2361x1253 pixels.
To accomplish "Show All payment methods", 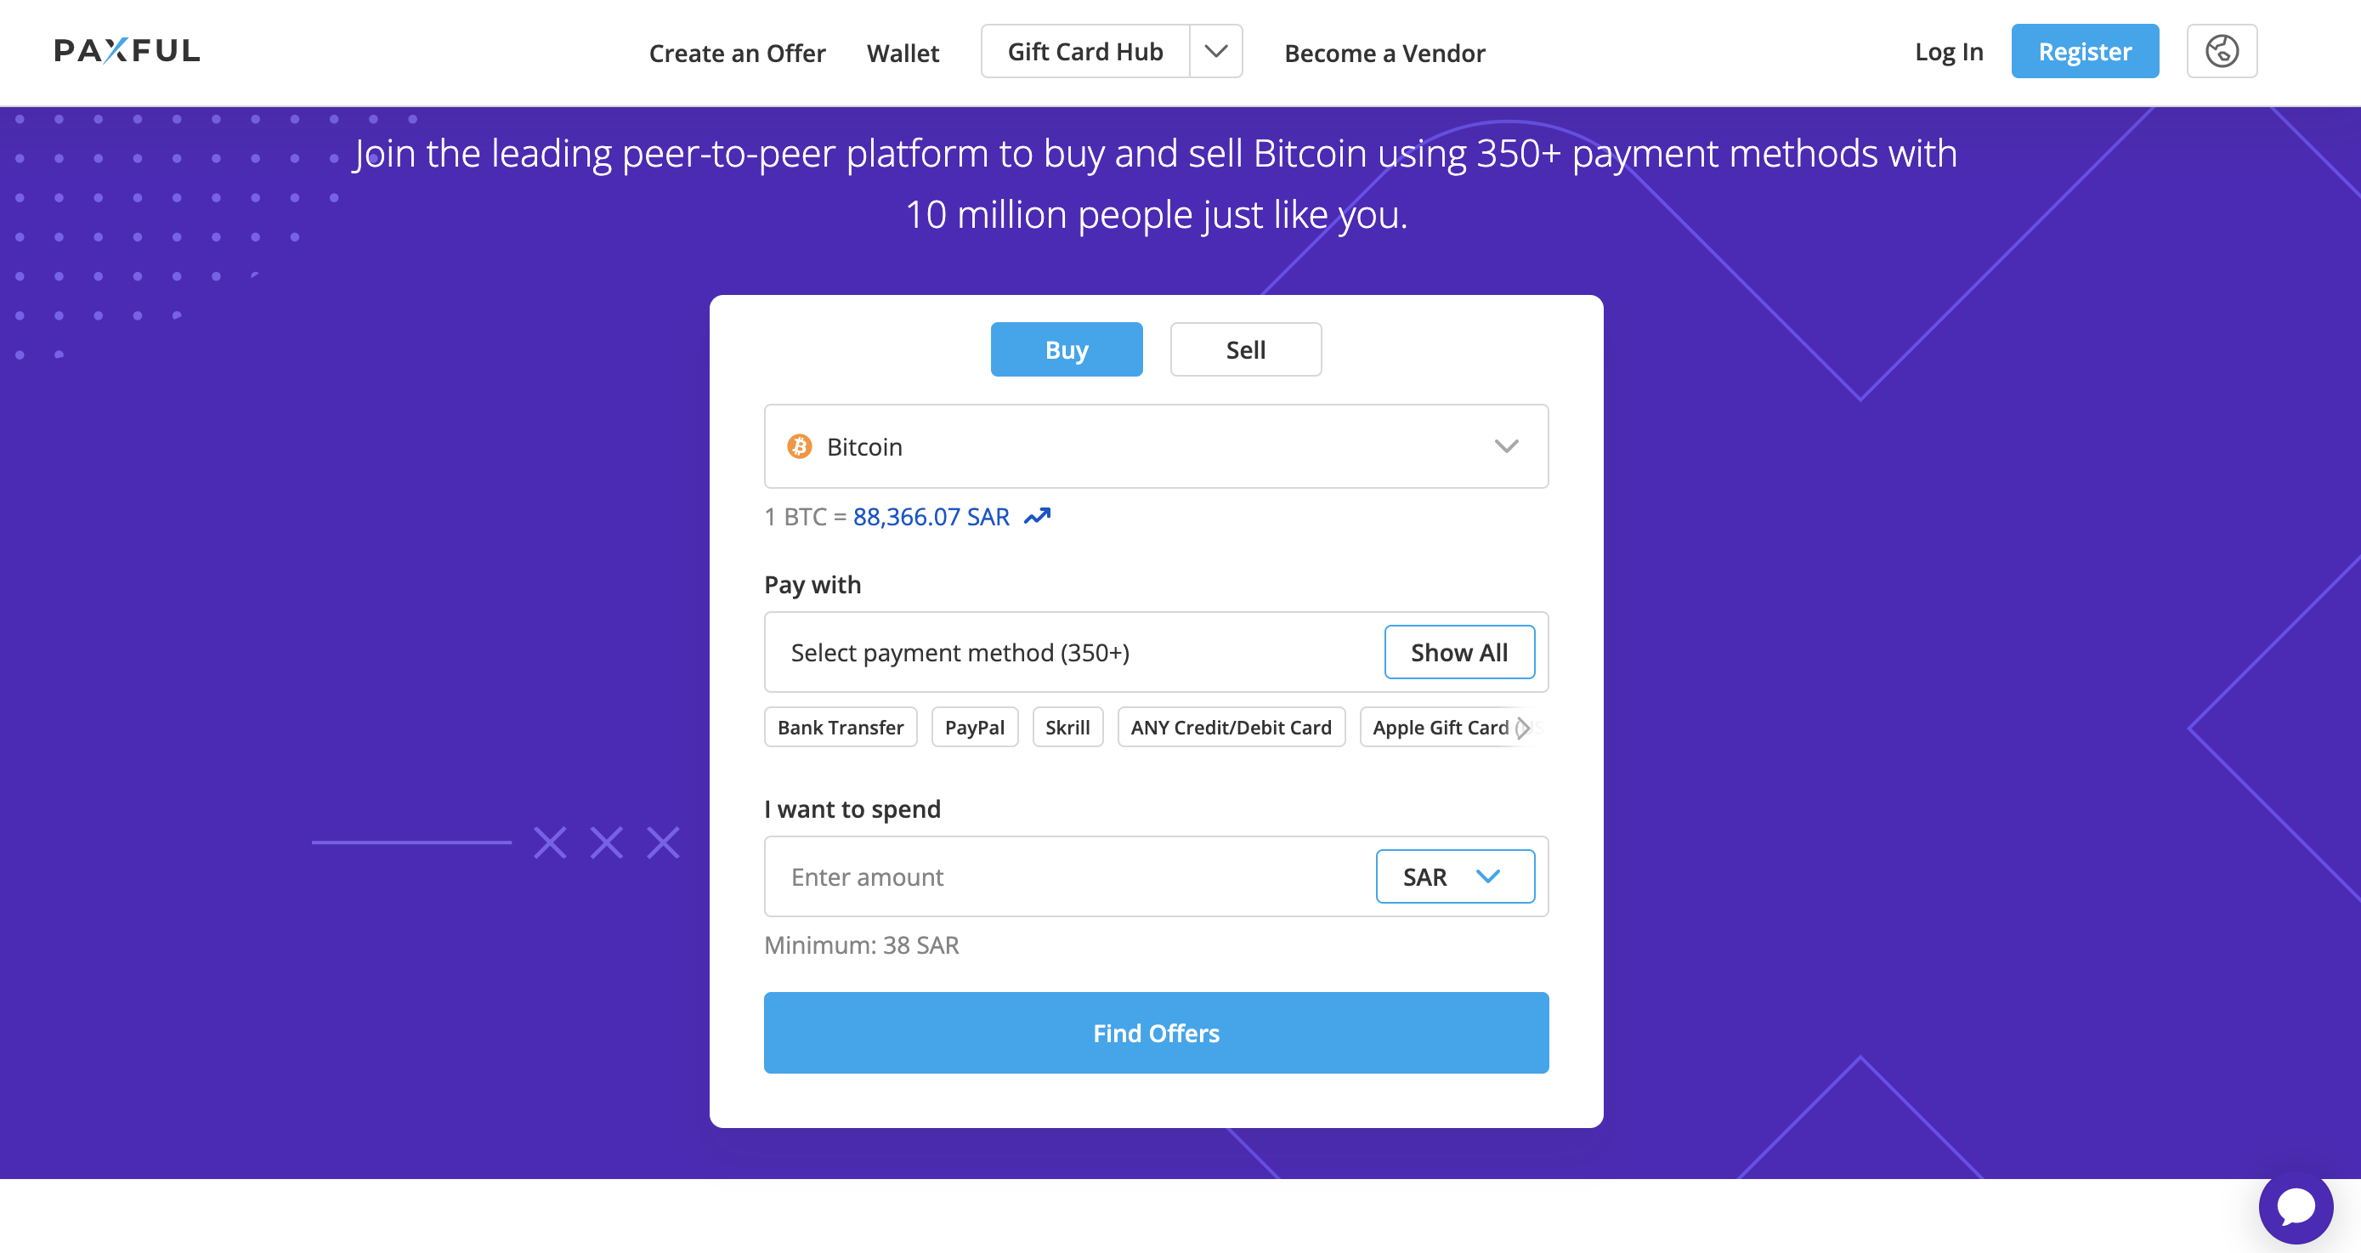I will click(x=1459, y=652).
